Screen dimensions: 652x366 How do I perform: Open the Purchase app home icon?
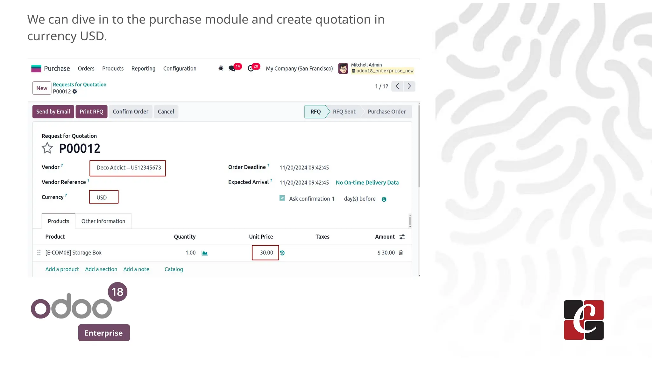[36, 69]
